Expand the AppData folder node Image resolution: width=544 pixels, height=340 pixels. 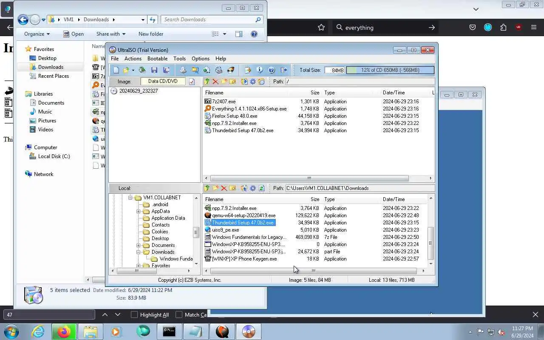tap(139, 211)
